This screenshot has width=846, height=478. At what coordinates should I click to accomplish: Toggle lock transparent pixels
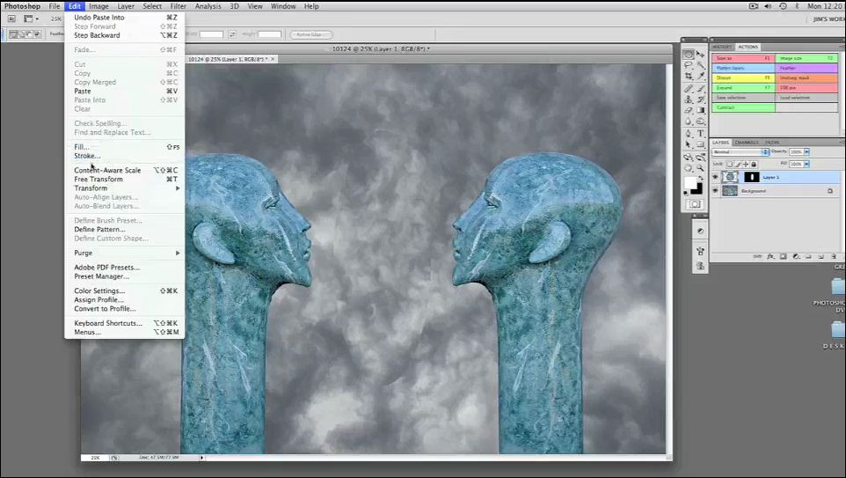[729, 164]
